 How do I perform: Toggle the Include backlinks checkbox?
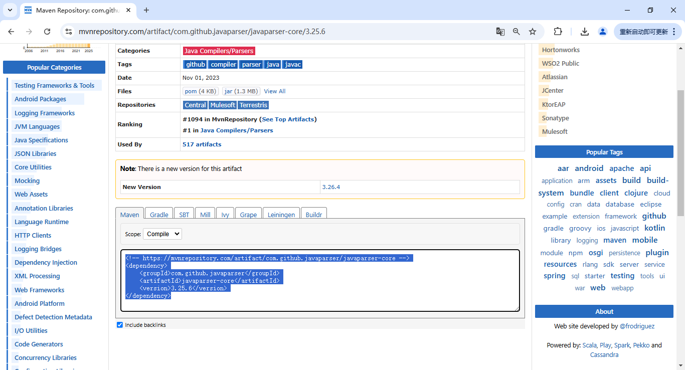[x=120, y=325]
